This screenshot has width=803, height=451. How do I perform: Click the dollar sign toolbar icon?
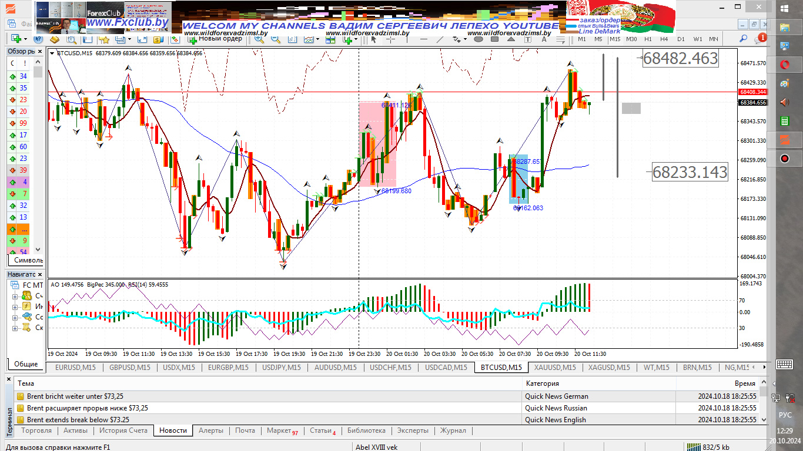(x=158, y=39)
